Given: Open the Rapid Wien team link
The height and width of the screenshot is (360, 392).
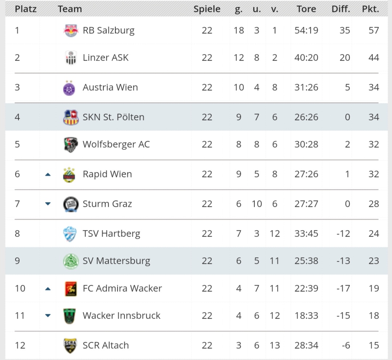Looking at the screenshot, I should pyautogui.click(x=107, y=174).
